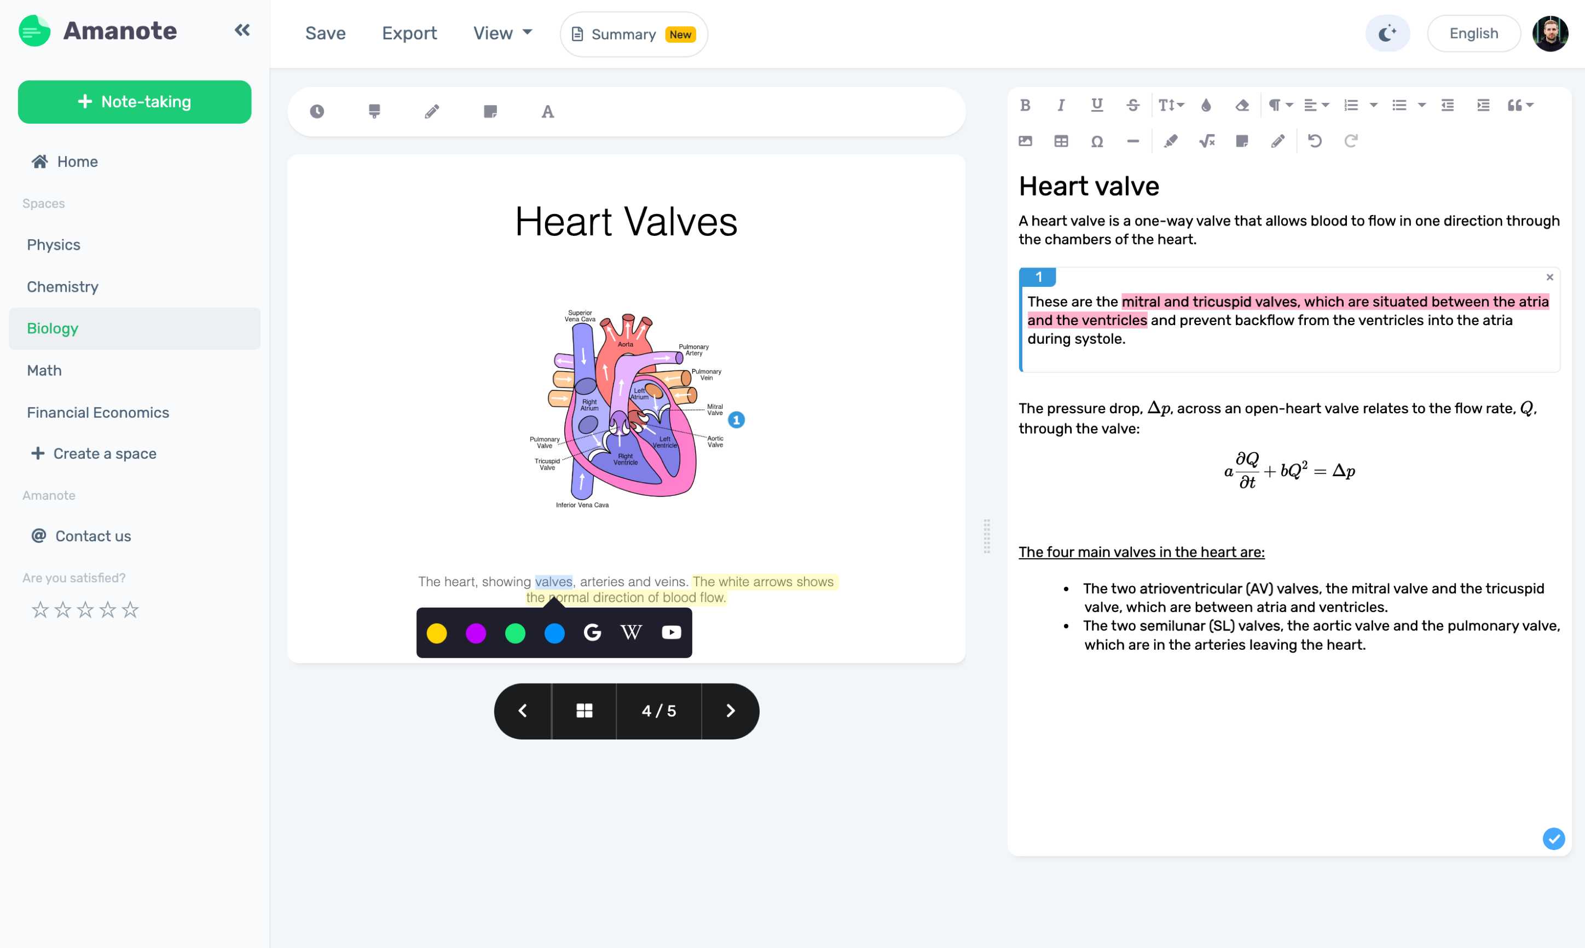Expand the ordered list dropdown
The width and height of the screenshot is (1585, 948).
point(1372,105)
